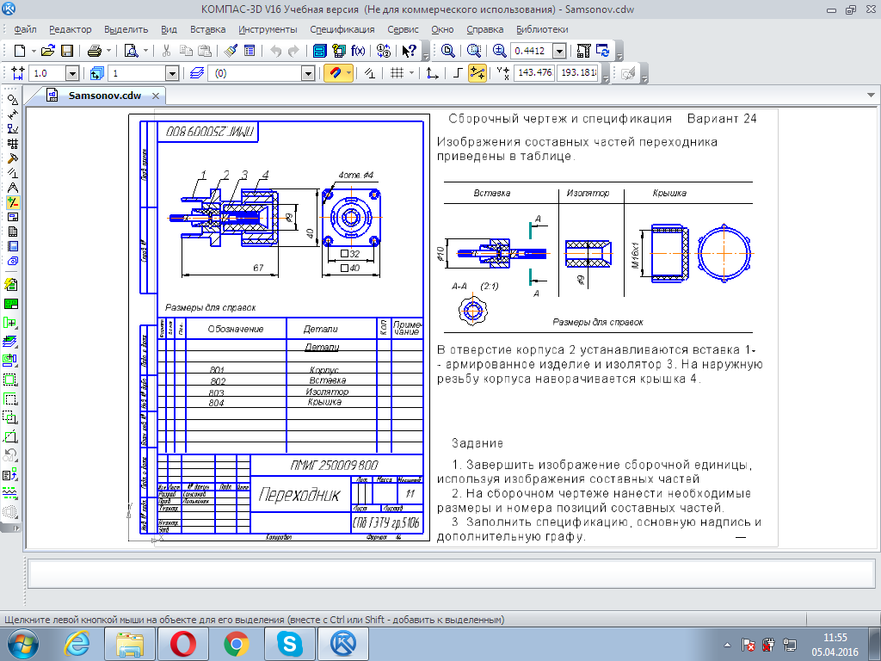This screenshot has height=661, width=881.
Task: Refresh the drawing view icon
Action: [603, 51]
